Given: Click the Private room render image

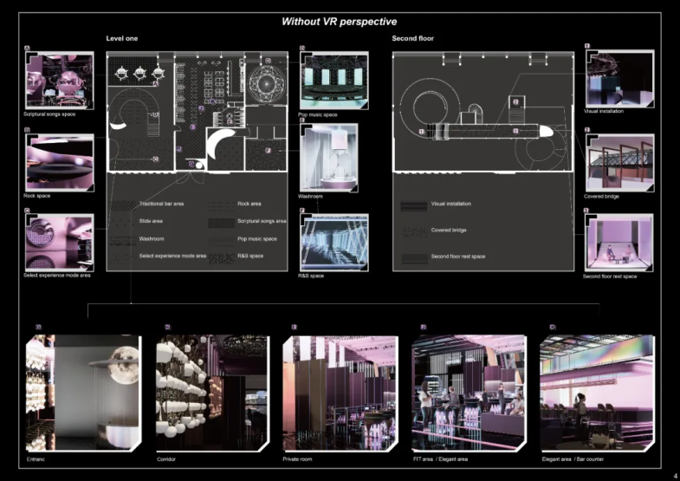Looking at the screenshot, I should pos(339,393).
